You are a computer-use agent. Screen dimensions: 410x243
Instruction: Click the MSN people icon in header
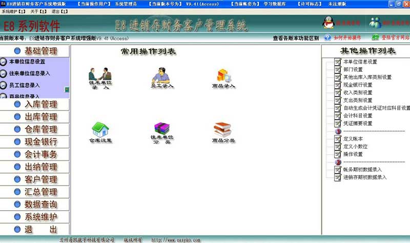click(x=375, y=23)
